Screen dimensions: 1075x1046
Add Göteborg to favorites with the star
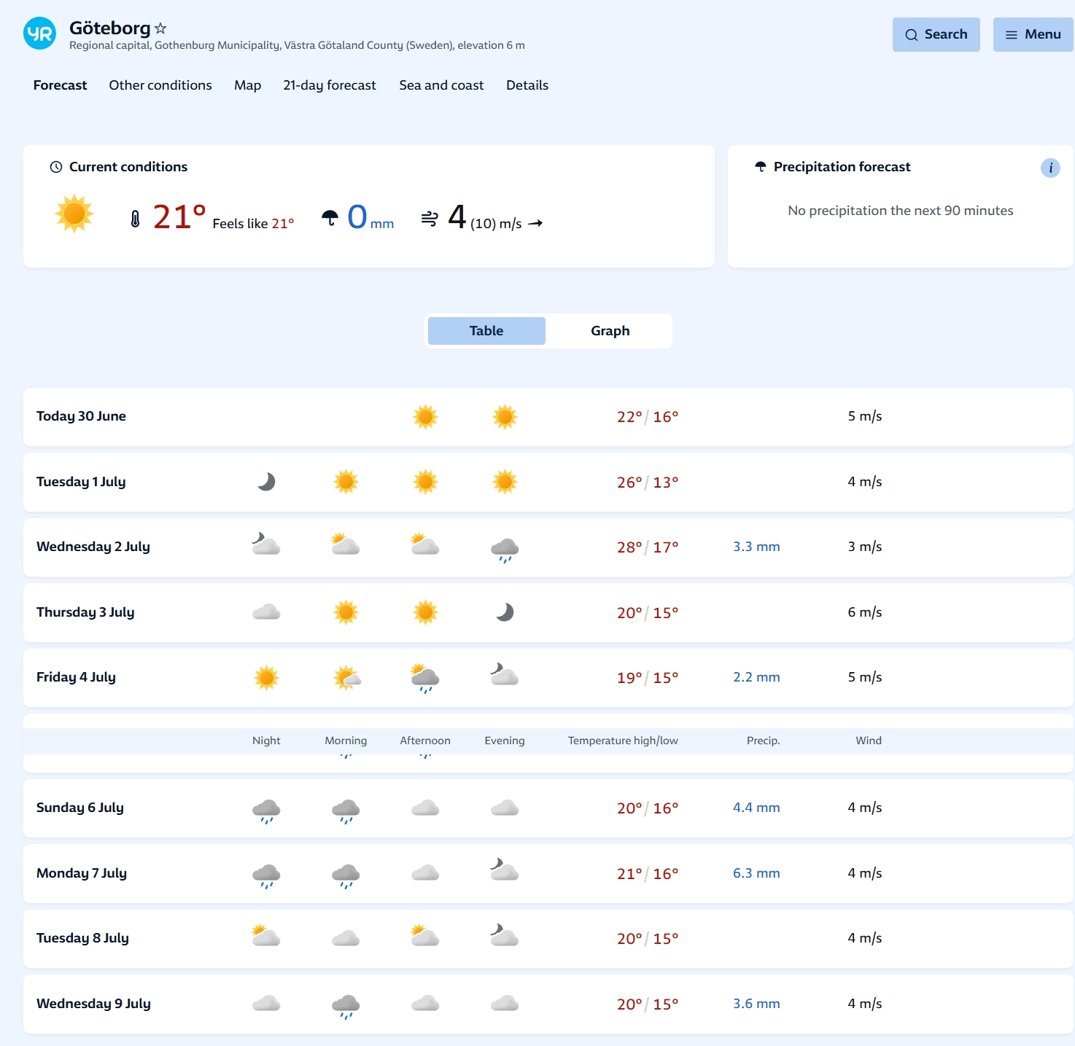tap(160, 28)
